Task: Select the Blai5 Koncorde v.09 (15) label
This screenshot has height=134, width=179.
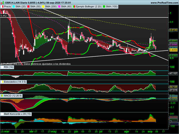Action: (x=16, y=114)
